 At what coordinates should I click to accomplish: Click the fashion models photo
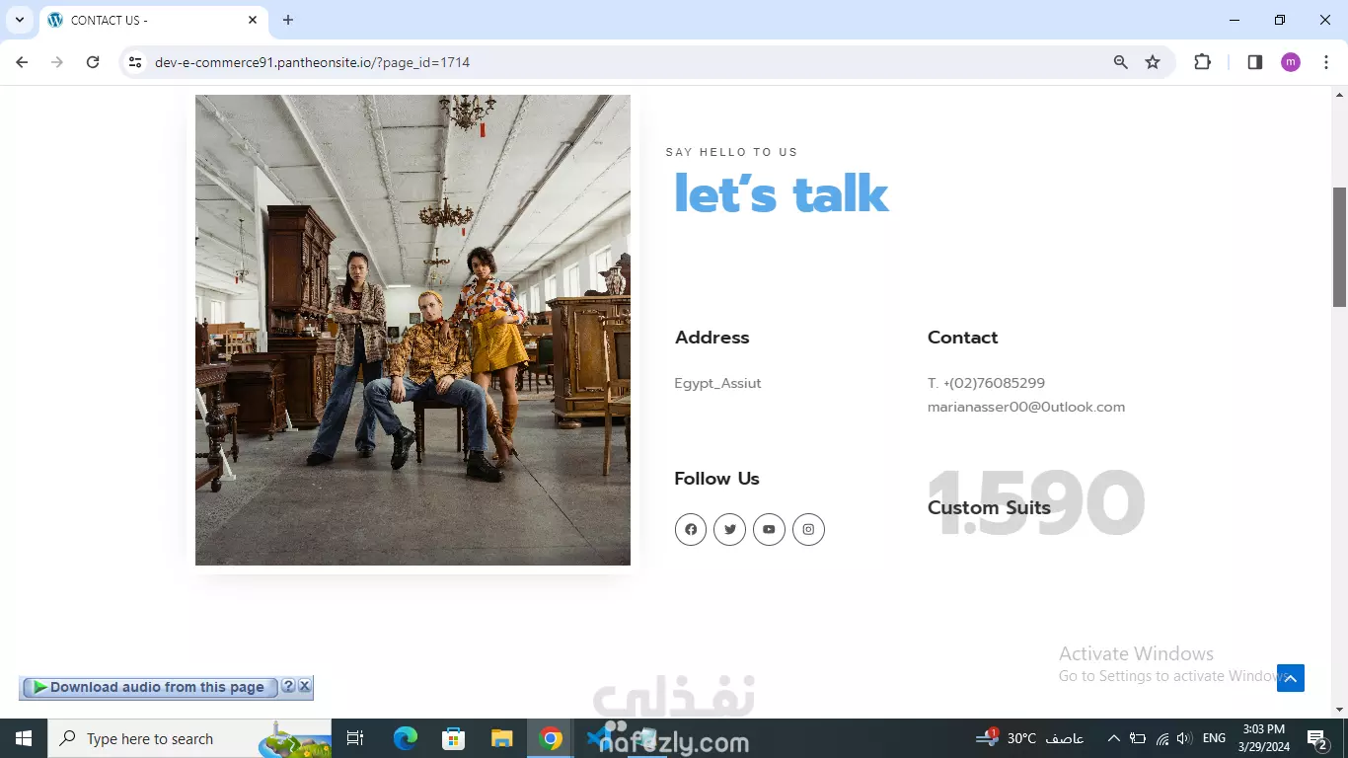(412, 330)
